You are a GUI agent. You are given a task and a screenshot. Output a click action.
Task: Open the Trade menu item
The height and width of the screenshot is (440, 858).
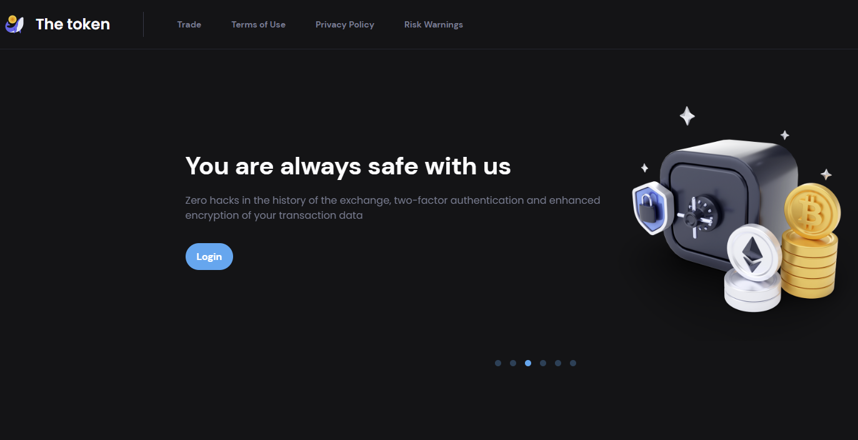click(189, 24)
